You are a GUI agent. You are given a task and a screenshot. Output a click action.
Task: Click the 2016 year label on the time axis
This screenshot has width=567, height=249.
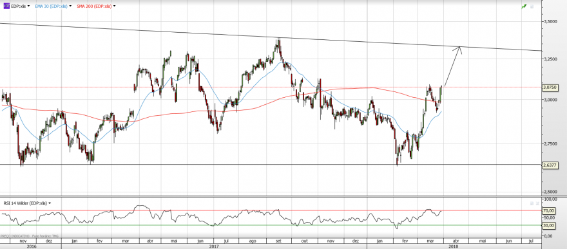point(32,246)
